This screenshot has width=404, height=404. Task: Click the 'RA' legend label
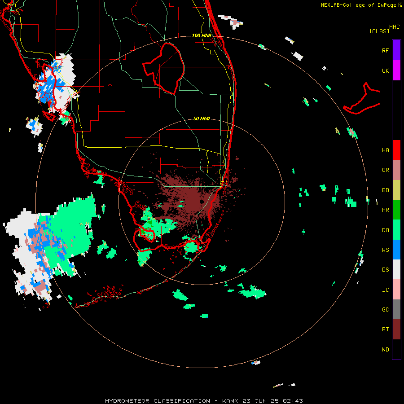385,230
